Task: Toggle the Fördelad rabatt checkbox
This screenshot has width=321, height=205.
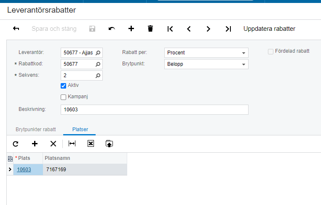Action: click(270, 51)
